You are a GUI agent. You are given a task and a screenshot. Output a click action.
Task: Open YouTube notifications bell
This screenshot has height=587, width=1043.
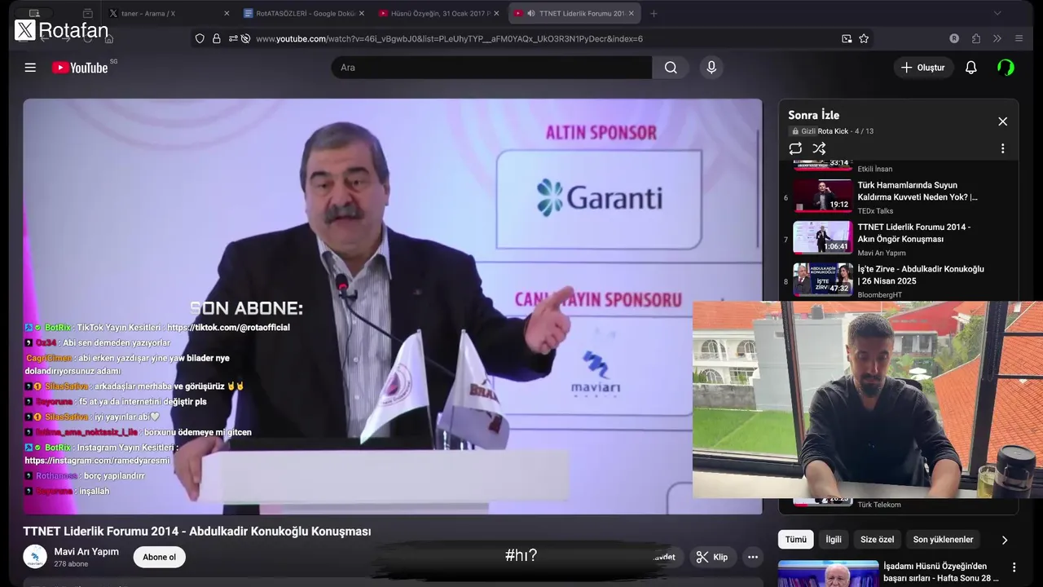970,68
